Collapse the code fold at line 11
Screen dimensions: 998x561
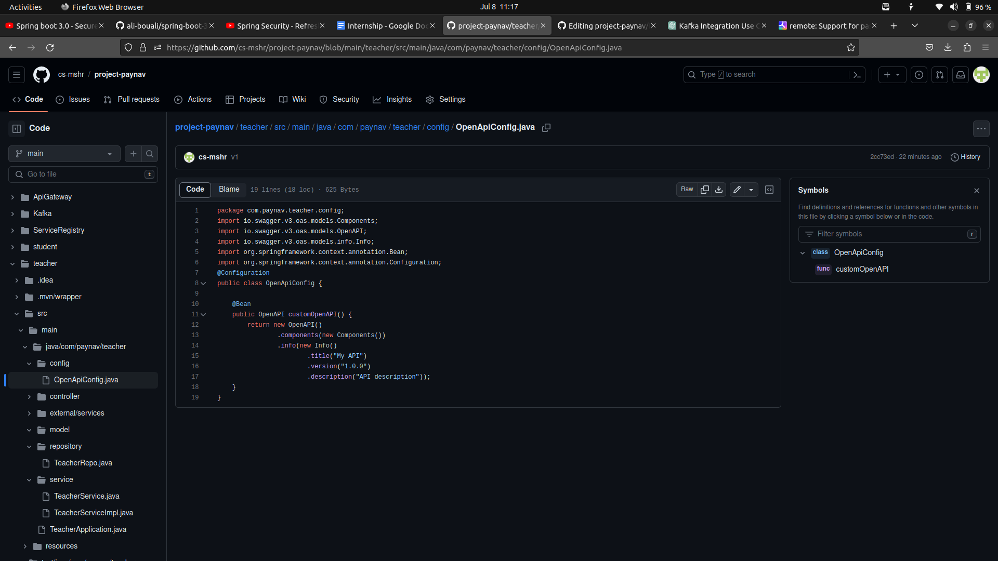pyautogui.click(x=203, y=314)
